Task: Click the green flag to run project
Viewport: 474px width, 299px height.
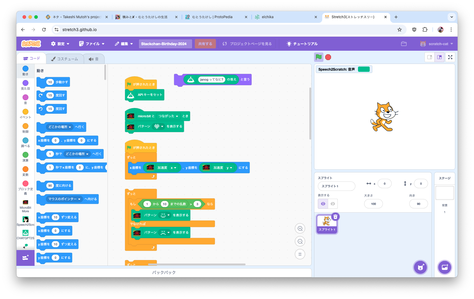Action: [319, 57]
